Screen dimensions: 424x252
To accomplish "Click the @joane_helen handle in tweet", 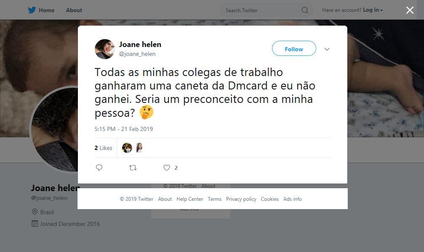I will pyautogui.click(x=137, y=54).
